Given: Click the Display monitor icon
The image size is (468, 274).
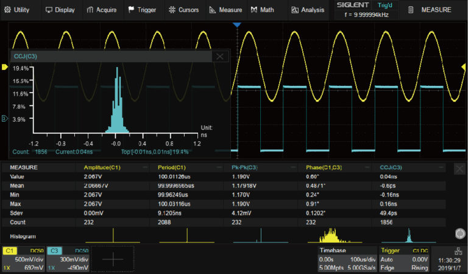Looking at the screenshot, I should tap(49, 10).
